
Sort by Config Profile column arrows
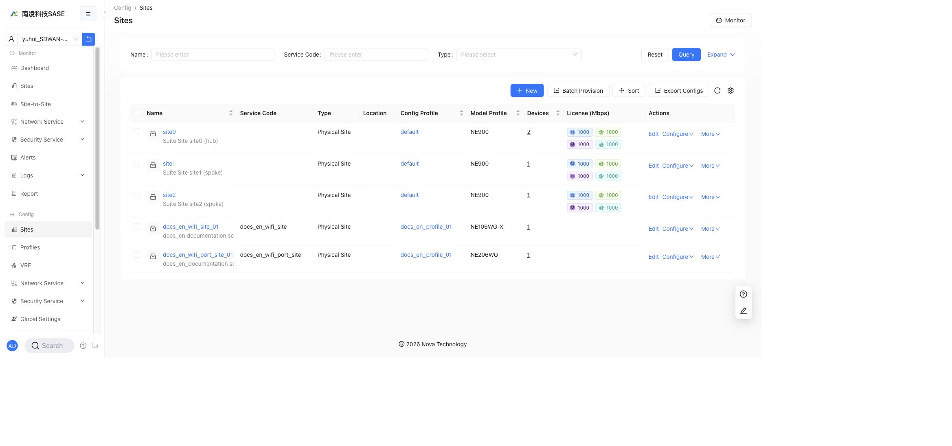(461, 113)
